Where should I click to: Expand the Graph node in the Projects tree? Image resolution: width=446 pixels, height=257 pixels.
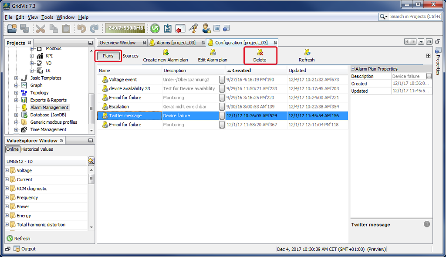pos(16,85)
